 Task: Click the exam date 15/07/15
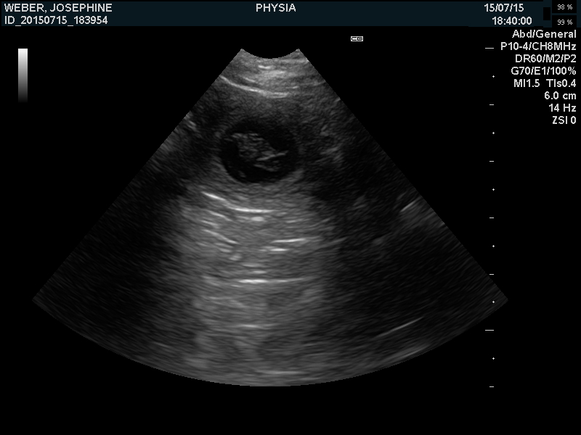[x=503, y=8]
